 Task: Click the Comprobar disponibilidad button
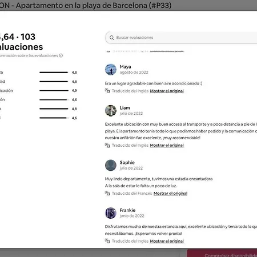[222, 254]
